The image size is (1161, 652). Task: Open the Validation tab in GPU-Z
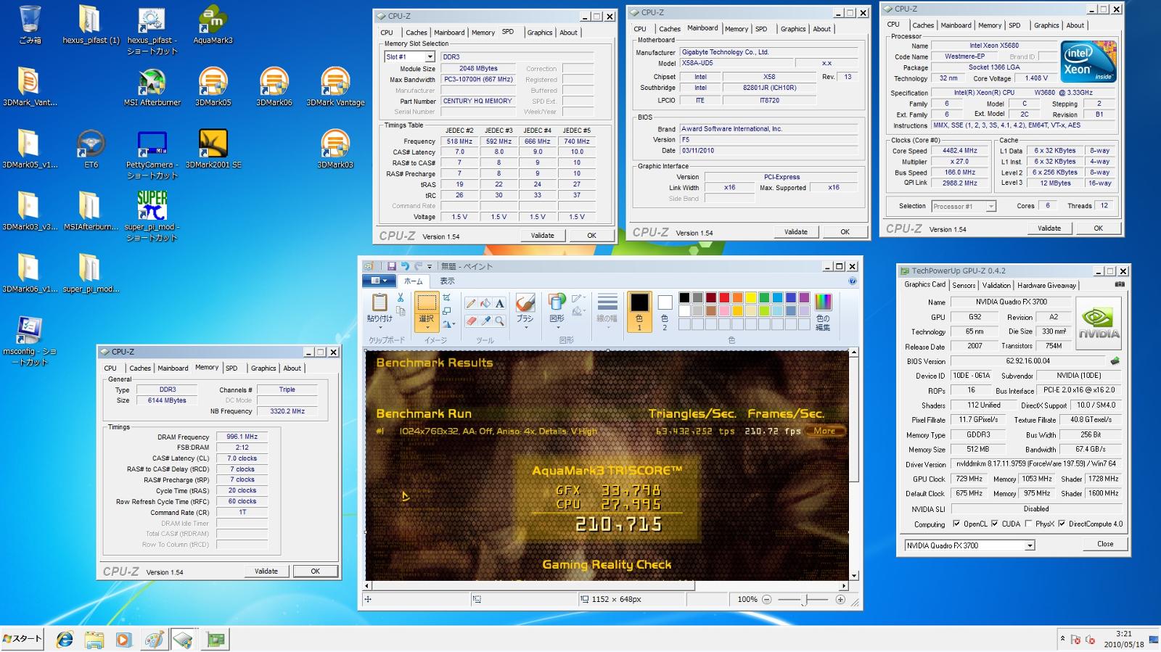click(x=996, y=285)
